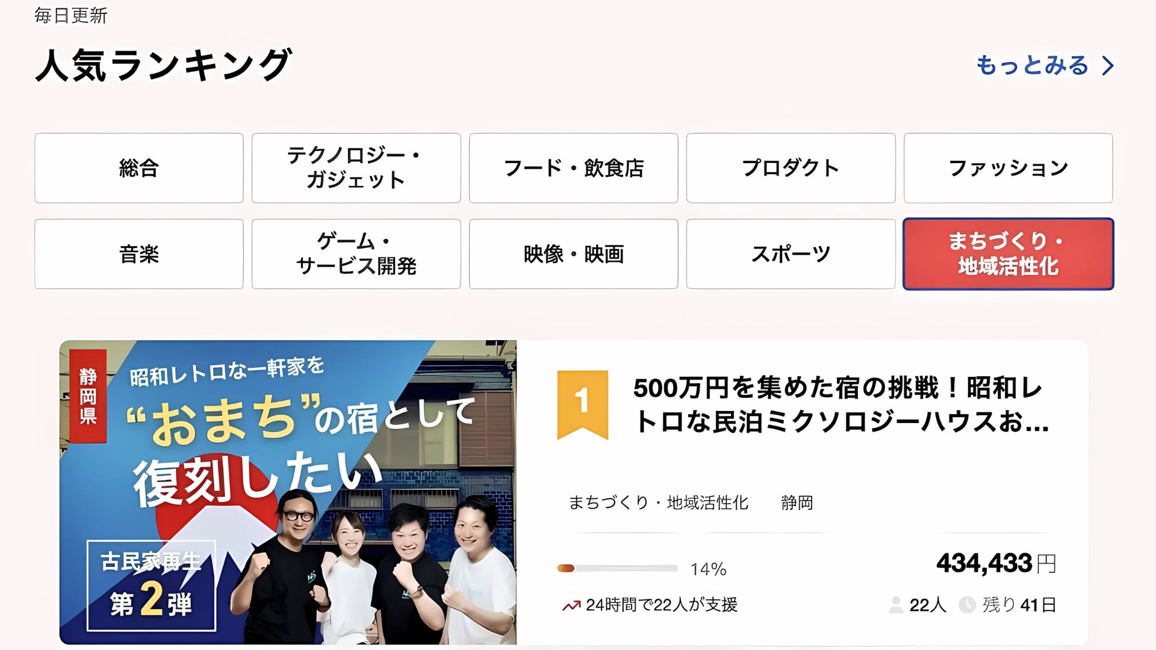Screen dimensions: 1156x650
Task: Switch to フード・飲食店 ranking
Action: pos(574,168)
